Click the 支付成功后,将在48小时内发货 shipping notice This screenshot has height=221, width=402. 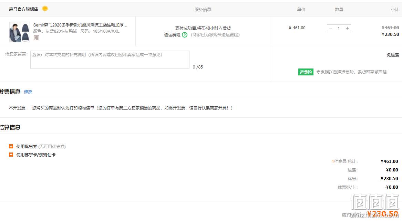(x=203, y=28)
